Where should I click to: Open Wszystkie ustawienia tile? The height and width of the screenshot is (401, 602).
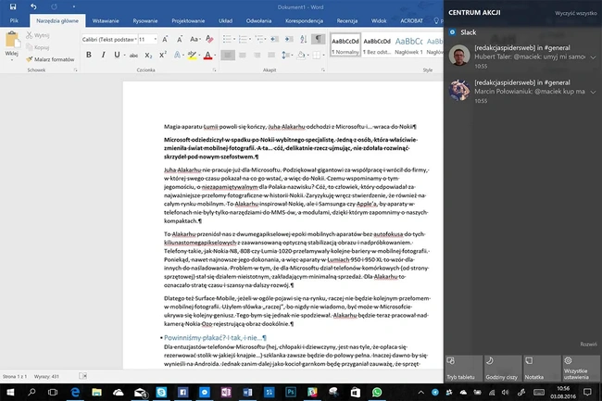tap(581, 368)
